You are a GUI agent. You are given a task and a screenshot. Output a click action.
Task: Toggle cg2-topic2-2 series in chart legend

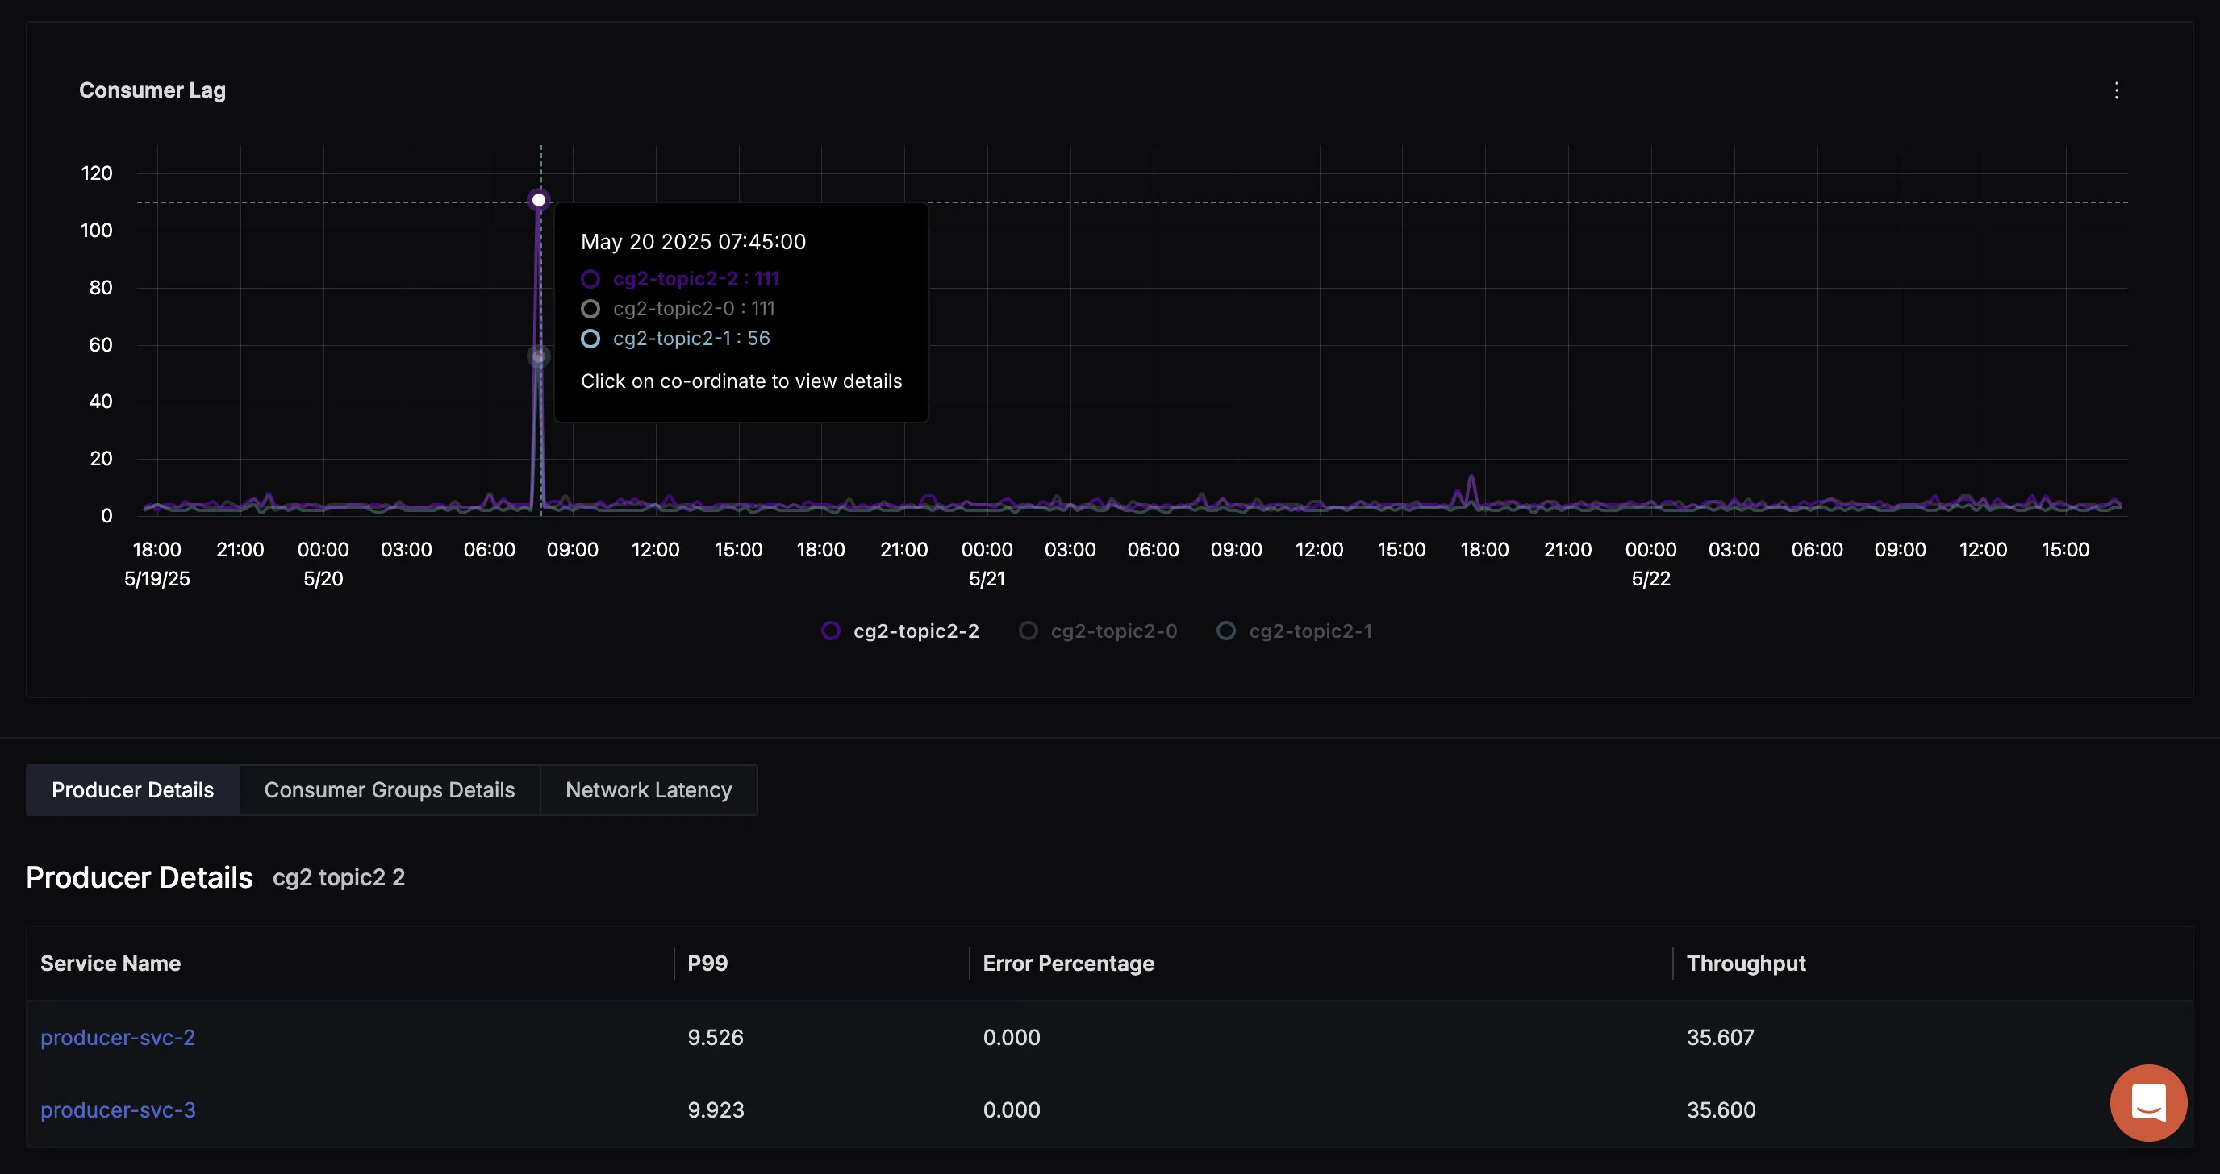pos(916,631)
